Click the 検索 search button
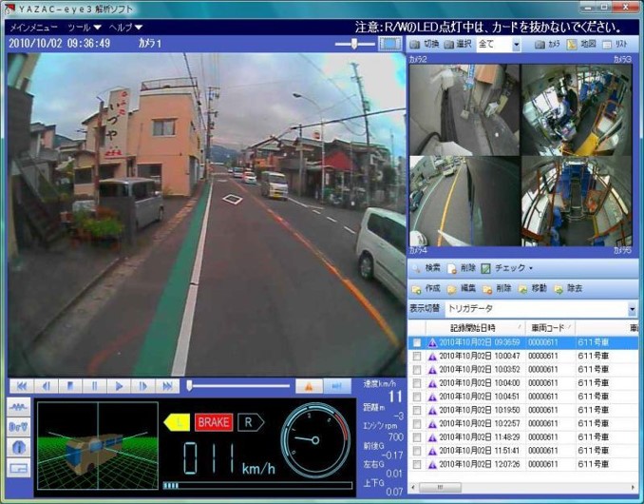The width and height of the screenshot is (644, 504). [426, 268]
